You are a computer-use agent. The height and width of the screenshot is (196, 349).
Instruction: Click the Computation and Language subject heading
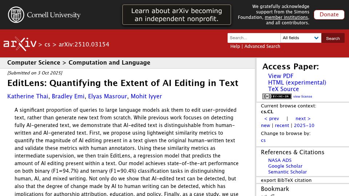pos(109,63)
